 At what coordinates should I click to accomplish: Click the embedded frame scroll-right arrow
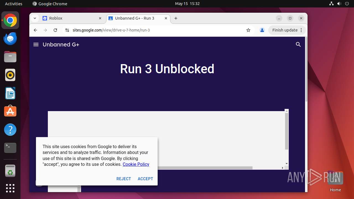point(282,168)
